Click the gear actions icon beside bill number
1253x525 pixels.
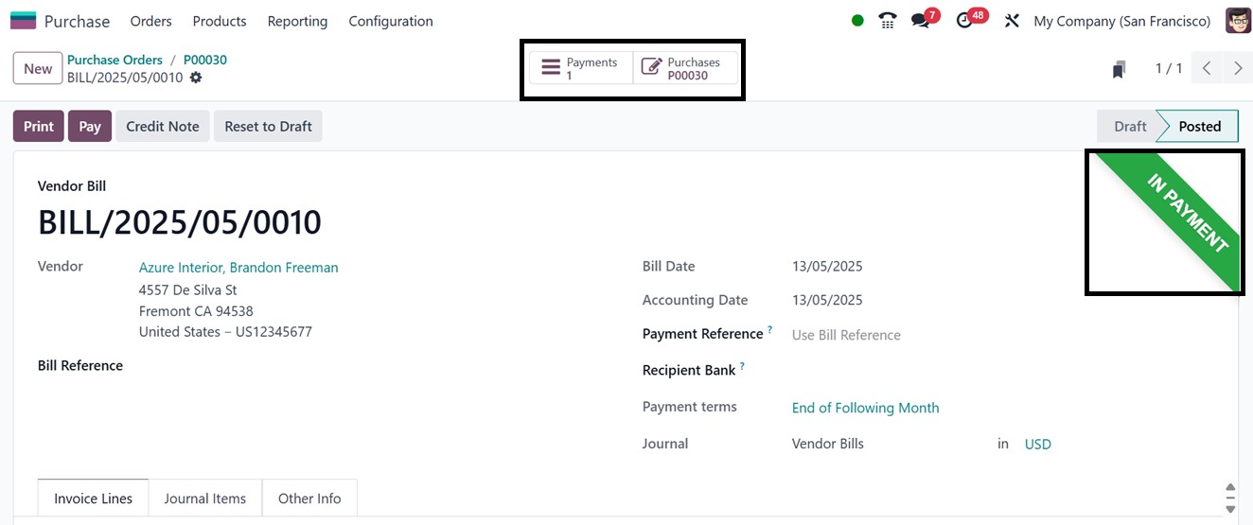tap(196, 78)
